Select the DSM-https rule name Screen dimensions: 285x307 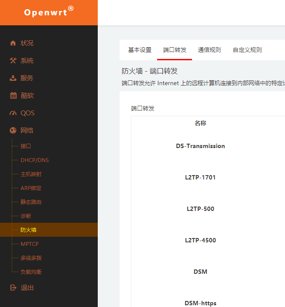click(200, 303)
